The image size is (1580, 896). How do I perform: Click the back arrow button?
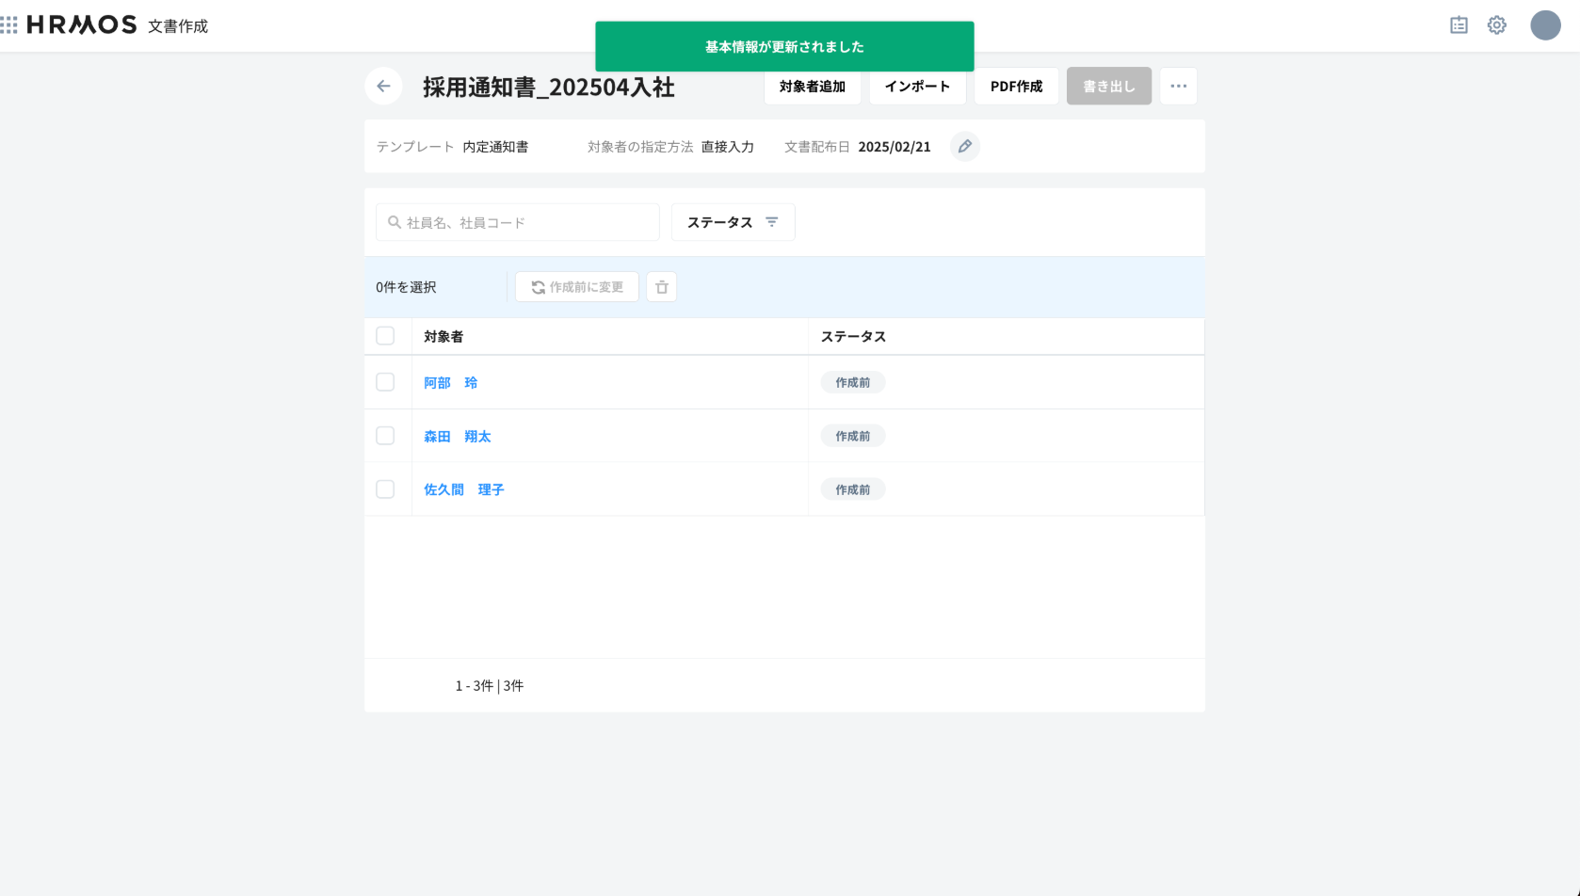383,87
